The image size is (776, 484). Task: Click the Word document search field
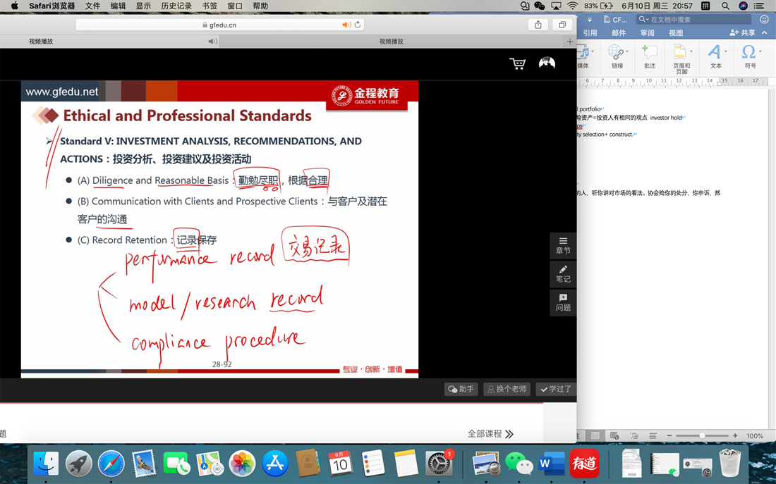click(x=698, y=20)
